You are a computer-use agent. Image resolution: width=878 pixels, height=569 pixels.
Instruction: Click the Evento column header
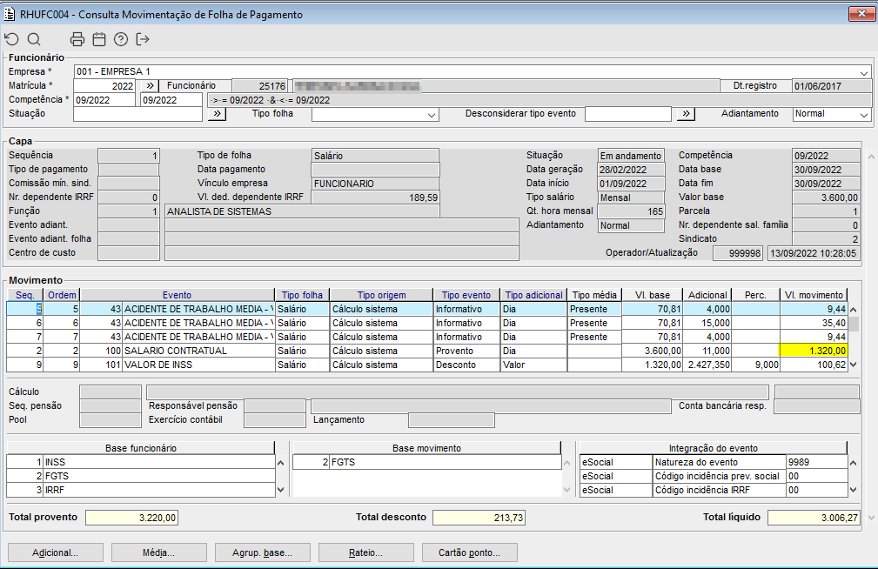[x=177, y=295]
